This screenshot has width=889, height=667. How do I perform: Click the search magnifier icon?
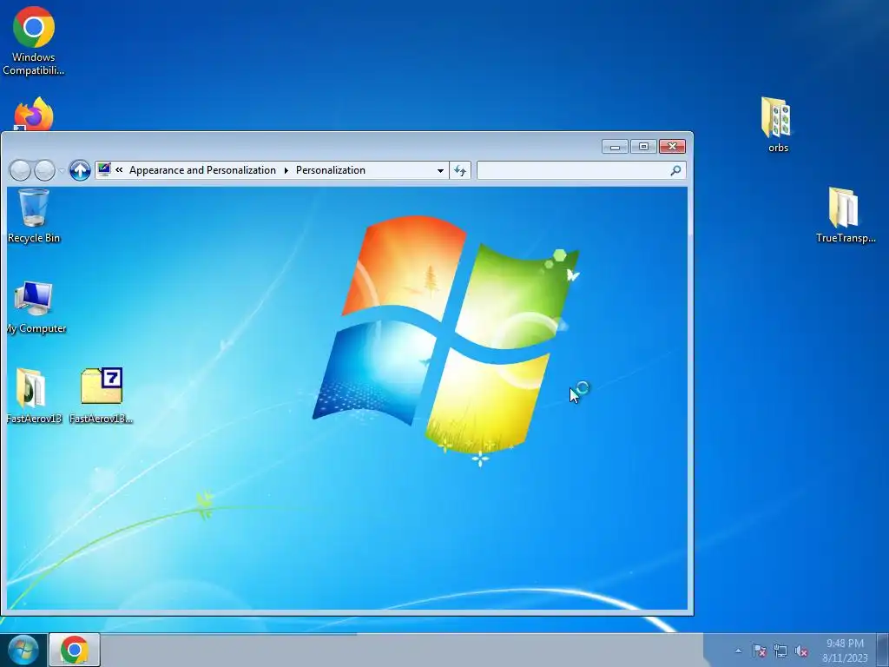(x=675, y=170)
